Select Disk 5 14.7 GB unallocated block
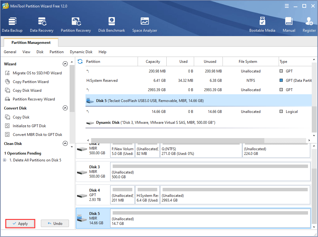The height and width of the screenshot is (237, 318). click(210, 218)
